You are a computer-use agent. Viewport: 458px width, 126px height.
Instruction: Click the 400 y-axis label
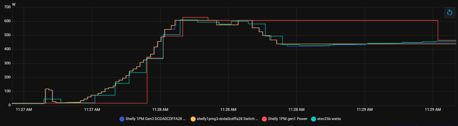click(x=7, y=49)
